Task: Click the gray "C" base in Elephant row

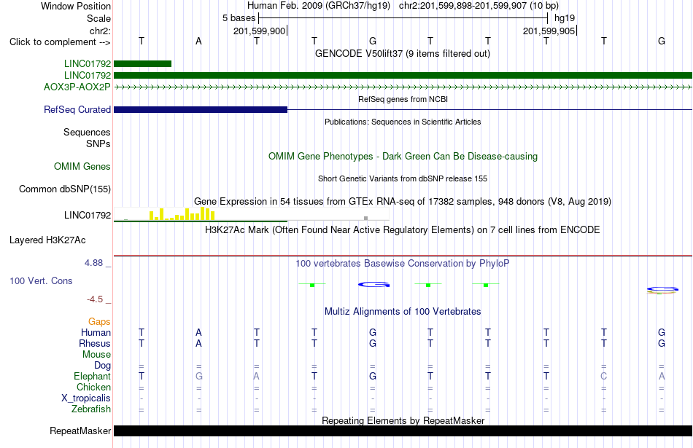Action: (604, 376)
